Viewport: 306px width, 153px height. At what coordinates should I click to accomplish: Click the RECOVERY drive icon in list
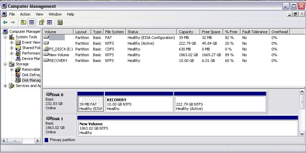(x=46, y=60)
